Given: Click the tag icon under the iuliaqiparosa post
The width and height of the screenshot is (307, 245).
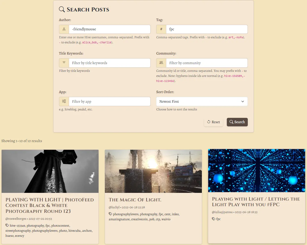Looking at the screenshot, I should point(214,219).
